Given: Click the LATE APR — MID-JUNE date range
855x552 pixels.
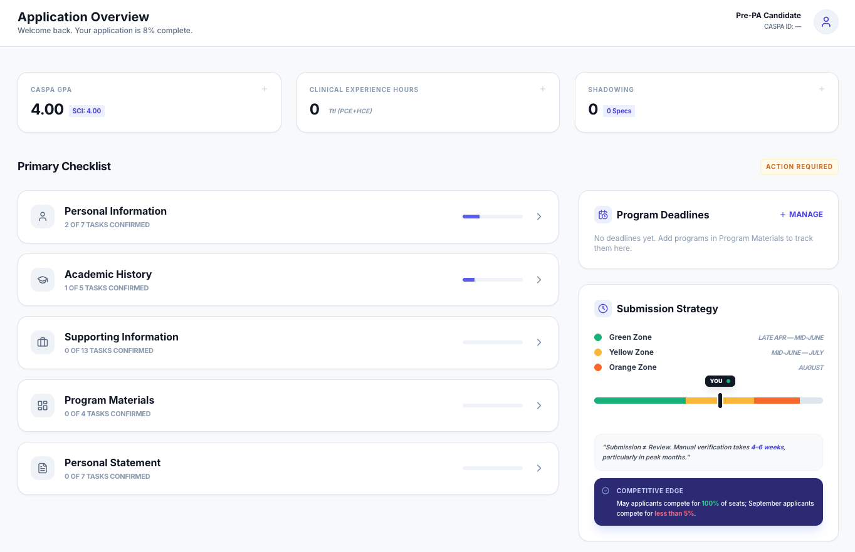Looking at the screenshot, I should (790, 337).
